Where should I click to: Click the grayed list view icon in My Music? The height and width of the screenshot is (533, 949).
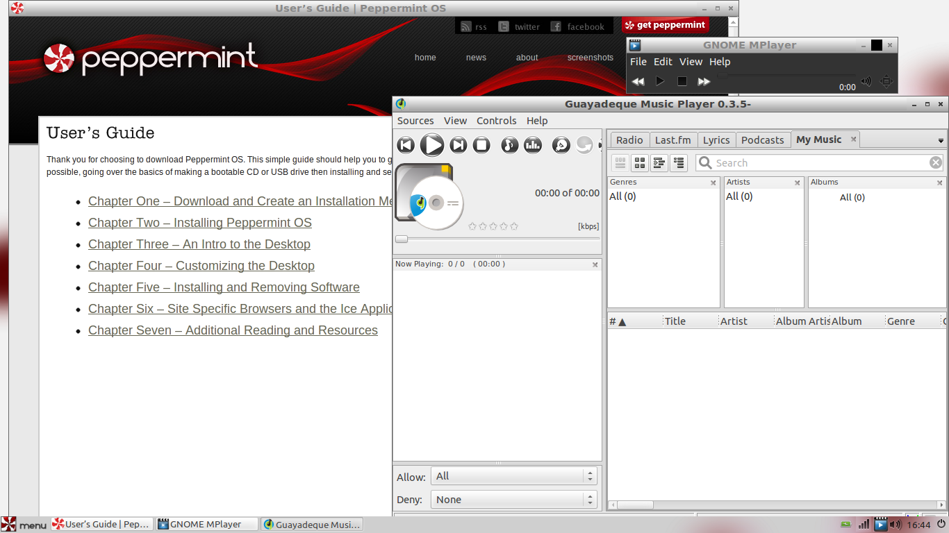pyautogui.click(x=620, y=163)
